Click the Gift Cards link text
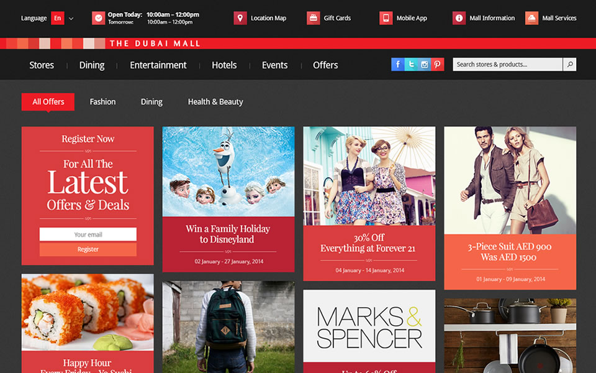Screen dimensions: 596x373 coord(337,18)
